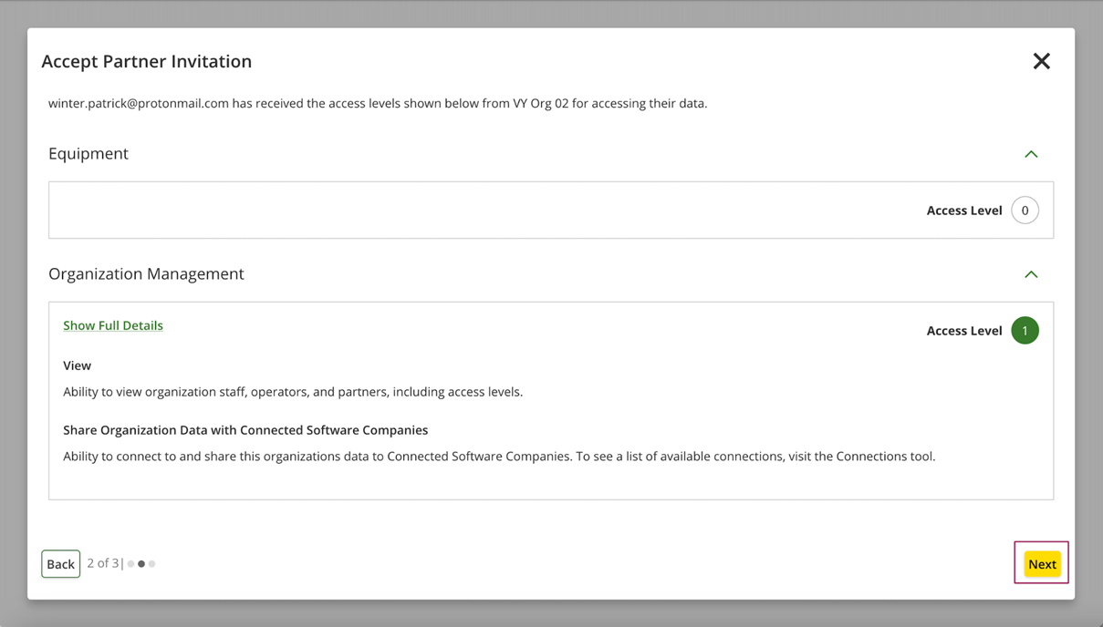Click the Access Level label in Equipment

964,211
